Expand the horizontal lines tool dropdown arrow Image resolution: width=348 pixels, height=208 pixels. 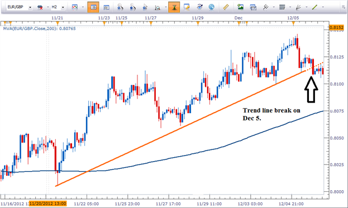tap(290, 7)
